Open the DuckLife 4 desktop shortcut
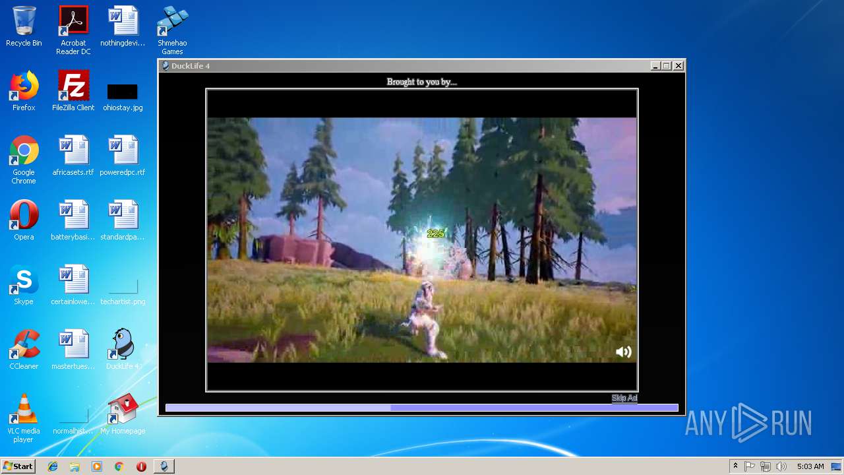 tap(123, 350)
